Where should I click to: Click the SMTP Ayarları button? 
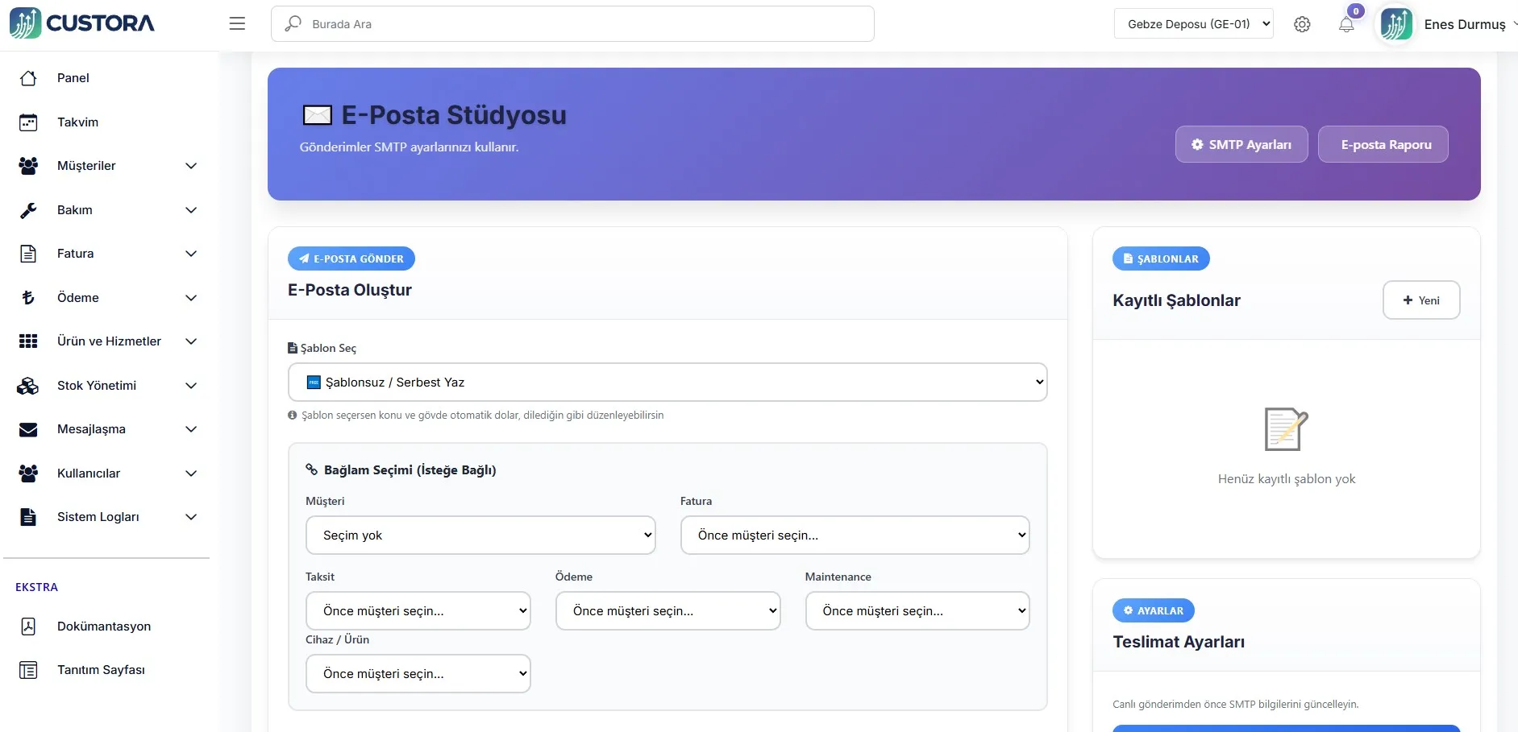[1241, 145]
